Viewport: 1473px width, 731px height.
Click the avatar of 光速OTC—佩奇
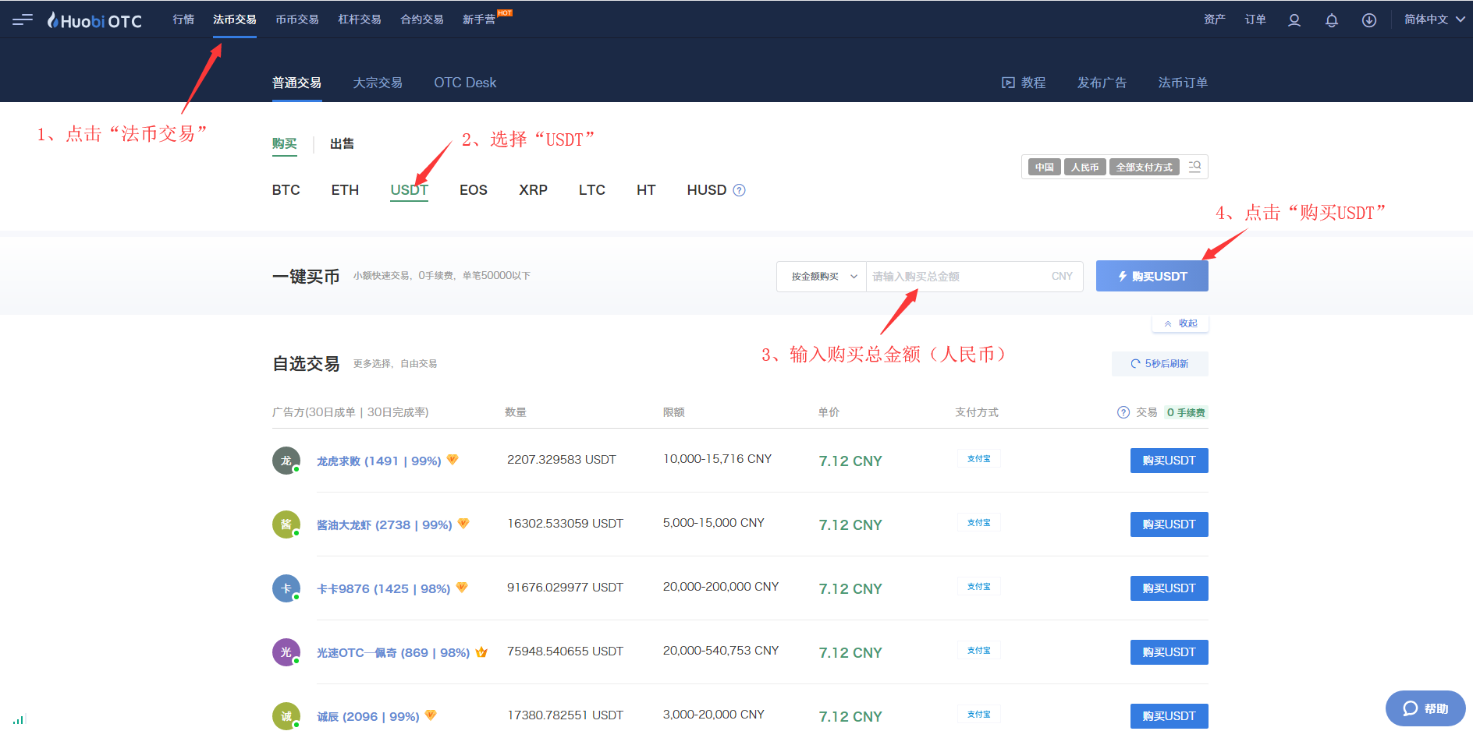tap(286, 652)
